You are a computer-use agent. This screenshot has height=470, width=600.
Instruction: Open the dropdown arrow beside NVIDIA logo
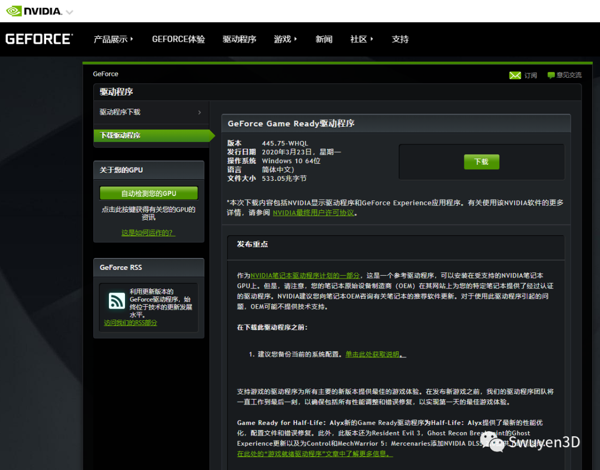tap(69, 12)
